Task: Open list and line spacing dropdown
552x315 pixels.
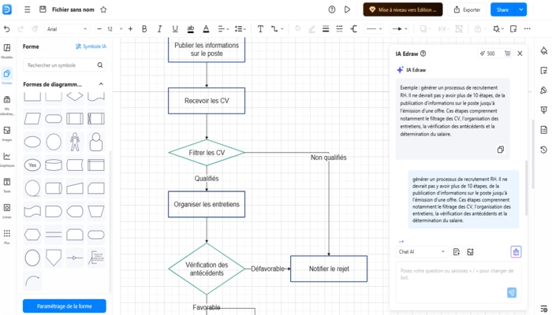Action: (x=241, y=29)
